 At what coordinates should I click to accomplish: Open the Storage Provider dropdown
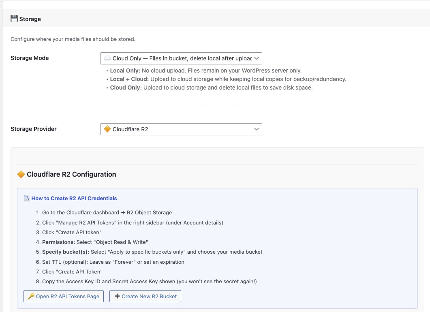click(x=181, y=129)
